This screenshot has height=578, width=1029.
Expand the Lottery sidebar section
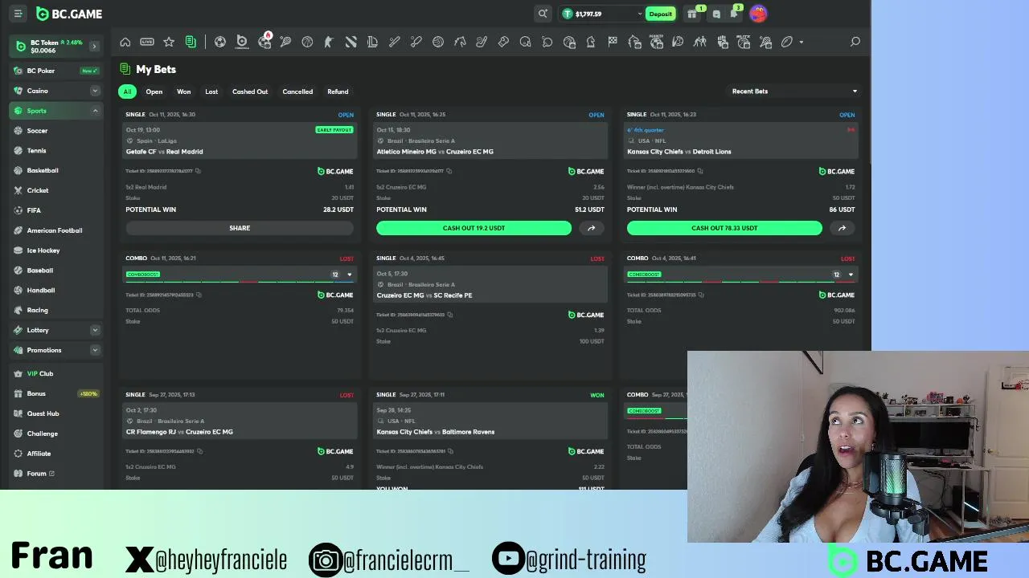coord(95,330)
